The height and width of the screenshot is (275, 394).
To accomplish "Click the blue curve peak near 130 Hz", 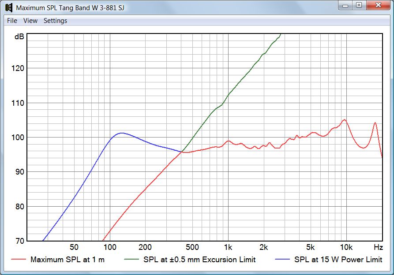I will tap(122, 133).
